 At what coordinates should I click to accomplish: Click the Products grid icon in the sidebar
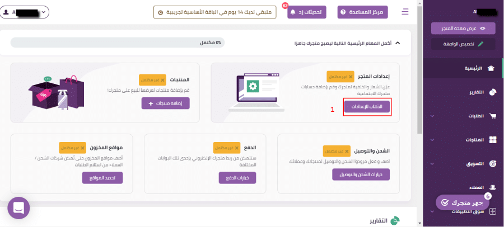click(492, 140)
